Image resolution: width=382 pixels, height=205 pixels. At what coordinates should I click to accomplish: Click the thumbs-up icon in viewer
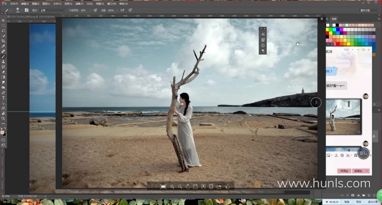228,186
